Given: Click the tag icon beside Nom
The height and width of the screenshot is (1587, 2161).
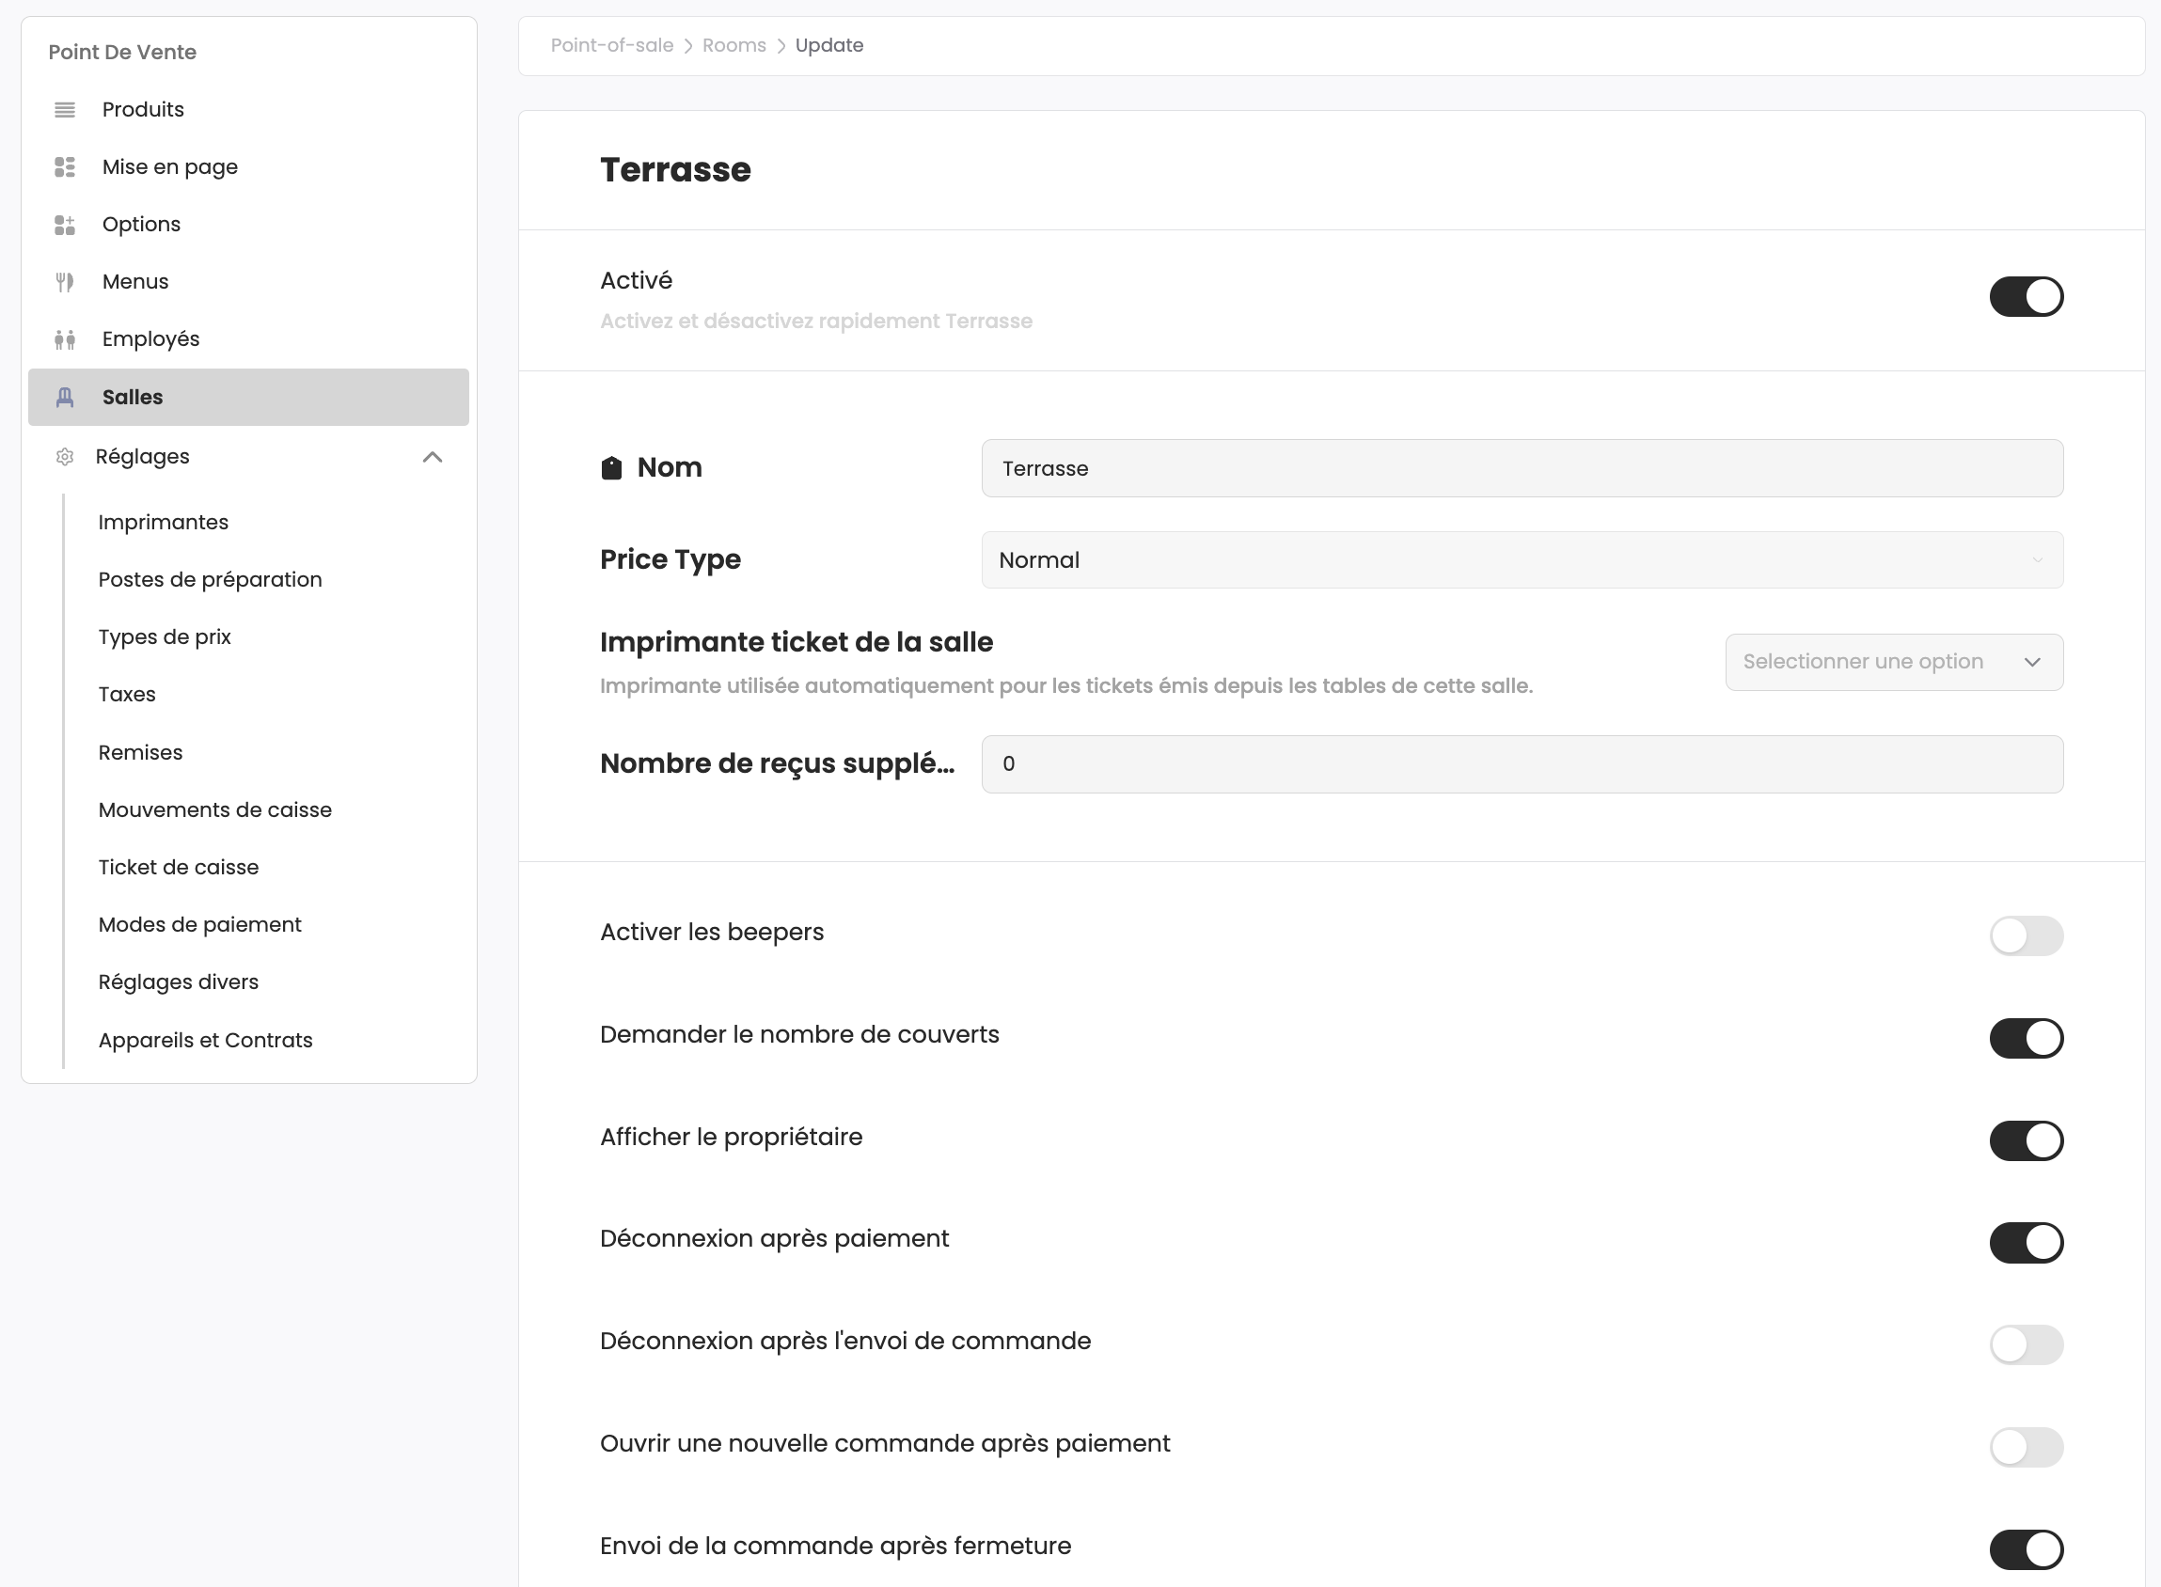Looking at the screenshot, I should tap(611, 468).
